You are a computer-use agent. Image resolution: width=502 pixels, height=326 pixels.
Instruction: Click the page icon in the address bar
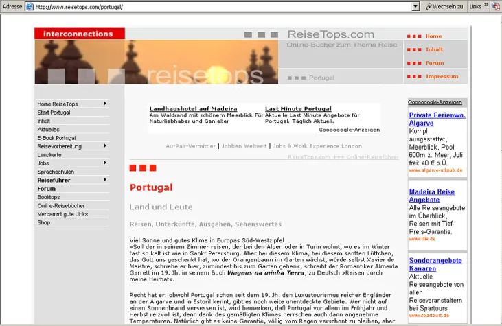click(30, 6)
